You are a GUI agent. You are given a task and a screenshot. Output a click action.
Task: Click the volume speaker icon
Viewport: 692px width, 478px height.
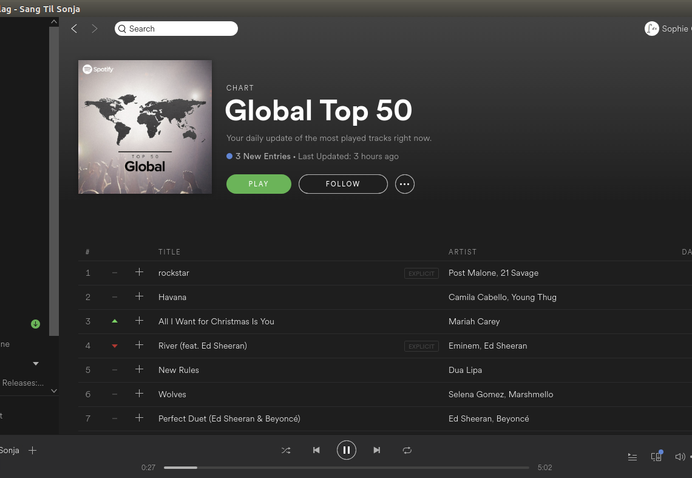point(680,456)
